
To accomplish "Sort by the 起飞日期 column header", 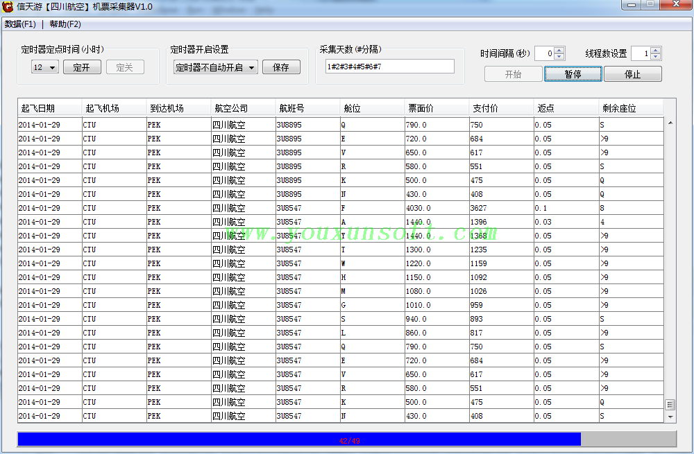I will (49, 108).
